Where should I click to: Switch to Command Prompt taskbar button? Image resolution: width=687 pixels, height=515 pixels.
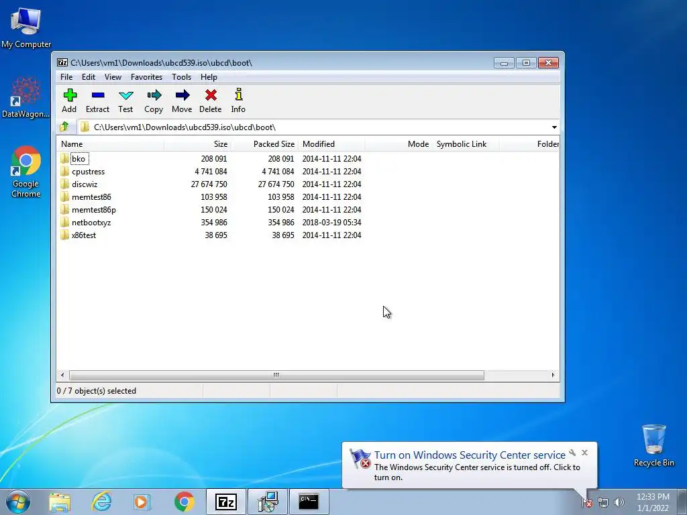309,502
